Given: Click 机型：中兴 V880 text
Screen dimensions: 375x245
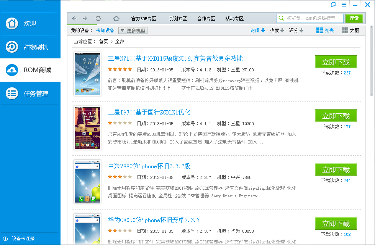Looking at the screenshot, I should tap(234, 177).
